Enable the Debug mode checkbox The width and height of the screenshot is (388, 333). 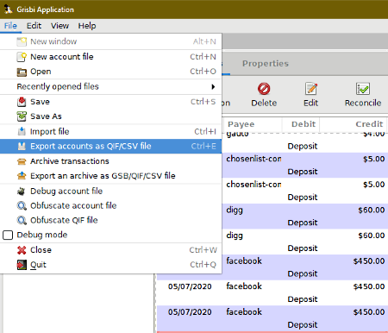8,235
